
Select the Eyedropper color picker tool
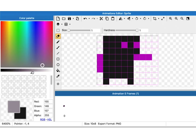pos(58,76)
